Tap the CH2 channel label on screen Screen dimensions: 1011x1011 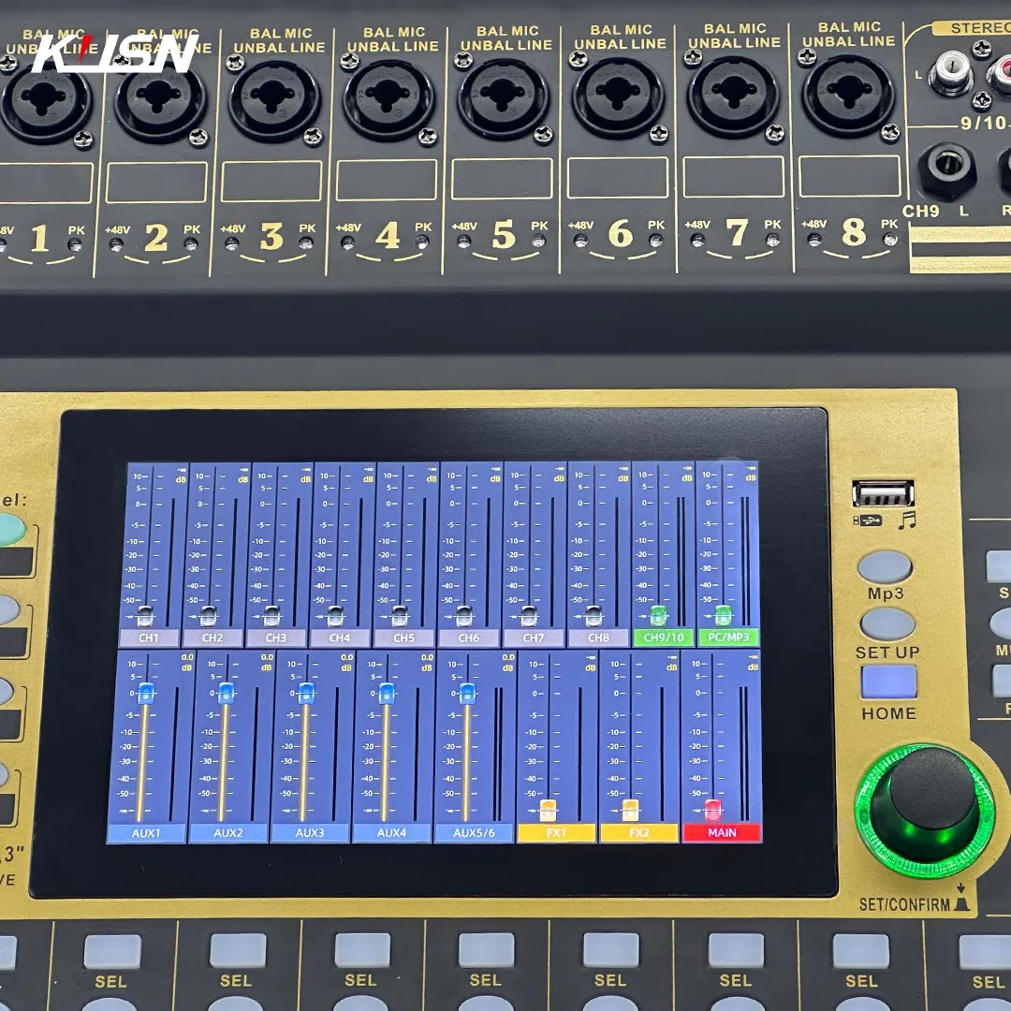[212, 637]
